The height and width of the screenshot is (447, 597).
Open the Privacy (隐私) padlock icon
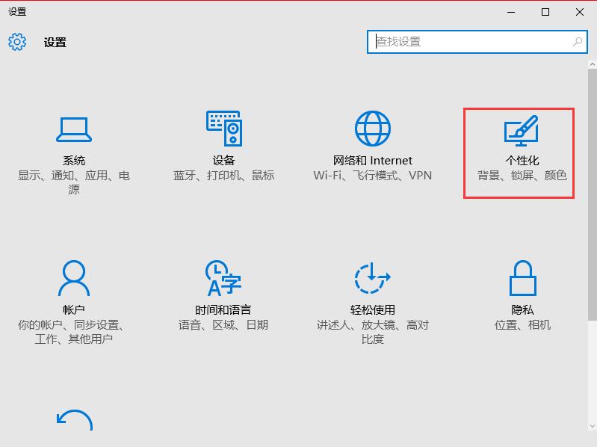tap(523, 278)
